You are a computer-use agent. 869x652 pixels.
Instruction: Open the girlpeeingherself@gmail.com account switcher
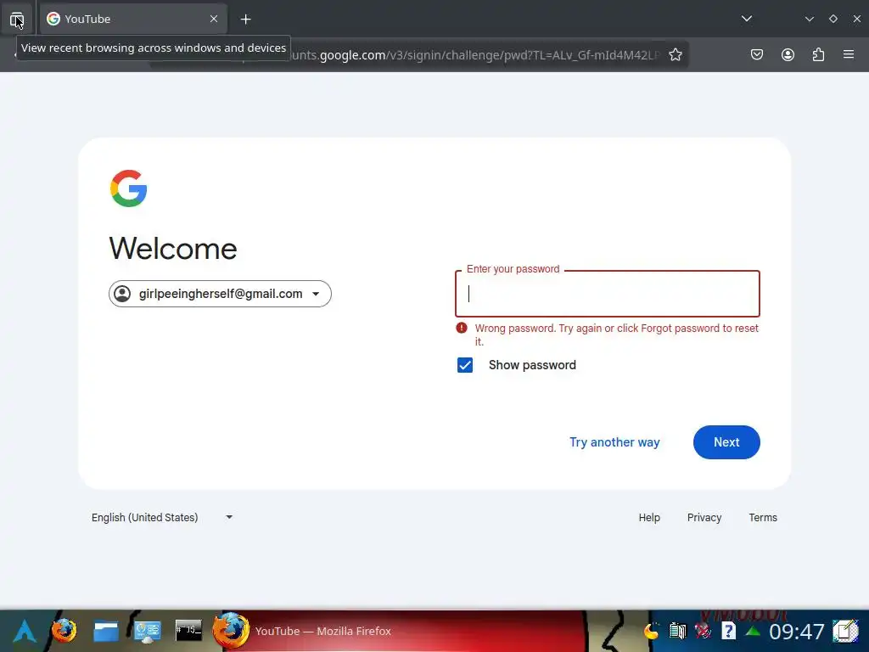pos(220,294)
